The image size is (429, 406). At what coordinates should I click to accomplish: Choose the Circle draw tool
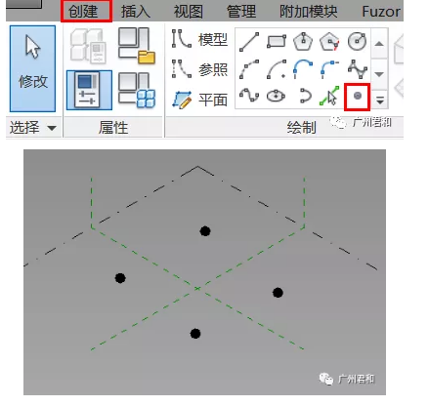coord(357,41)
